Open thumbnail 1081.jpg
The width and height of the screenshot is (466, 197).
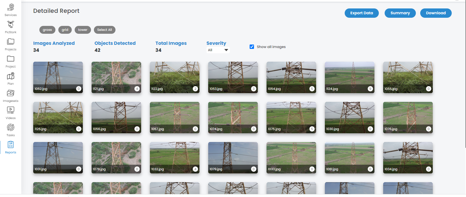pyautogui.click(x=350, y=158)
